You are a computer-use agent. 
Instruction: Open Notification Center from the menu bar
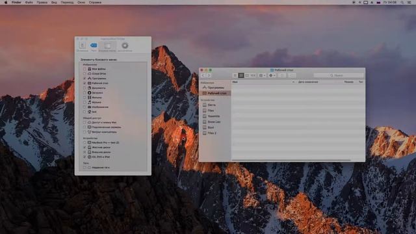click(409, 3)
